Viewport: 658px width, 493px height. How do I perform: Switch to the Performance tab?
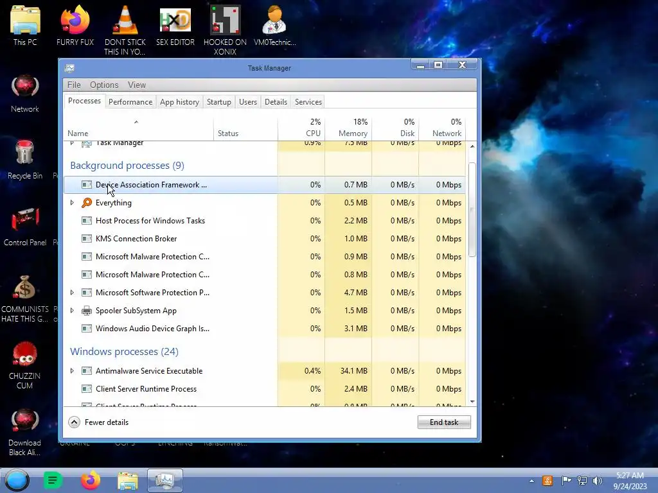pyautogui.click(x=130, y=102)
